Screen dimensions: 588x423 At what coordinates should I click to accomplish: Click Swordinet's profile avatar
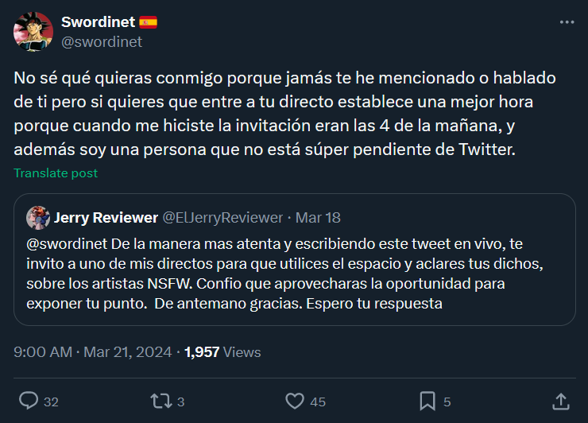33,32
